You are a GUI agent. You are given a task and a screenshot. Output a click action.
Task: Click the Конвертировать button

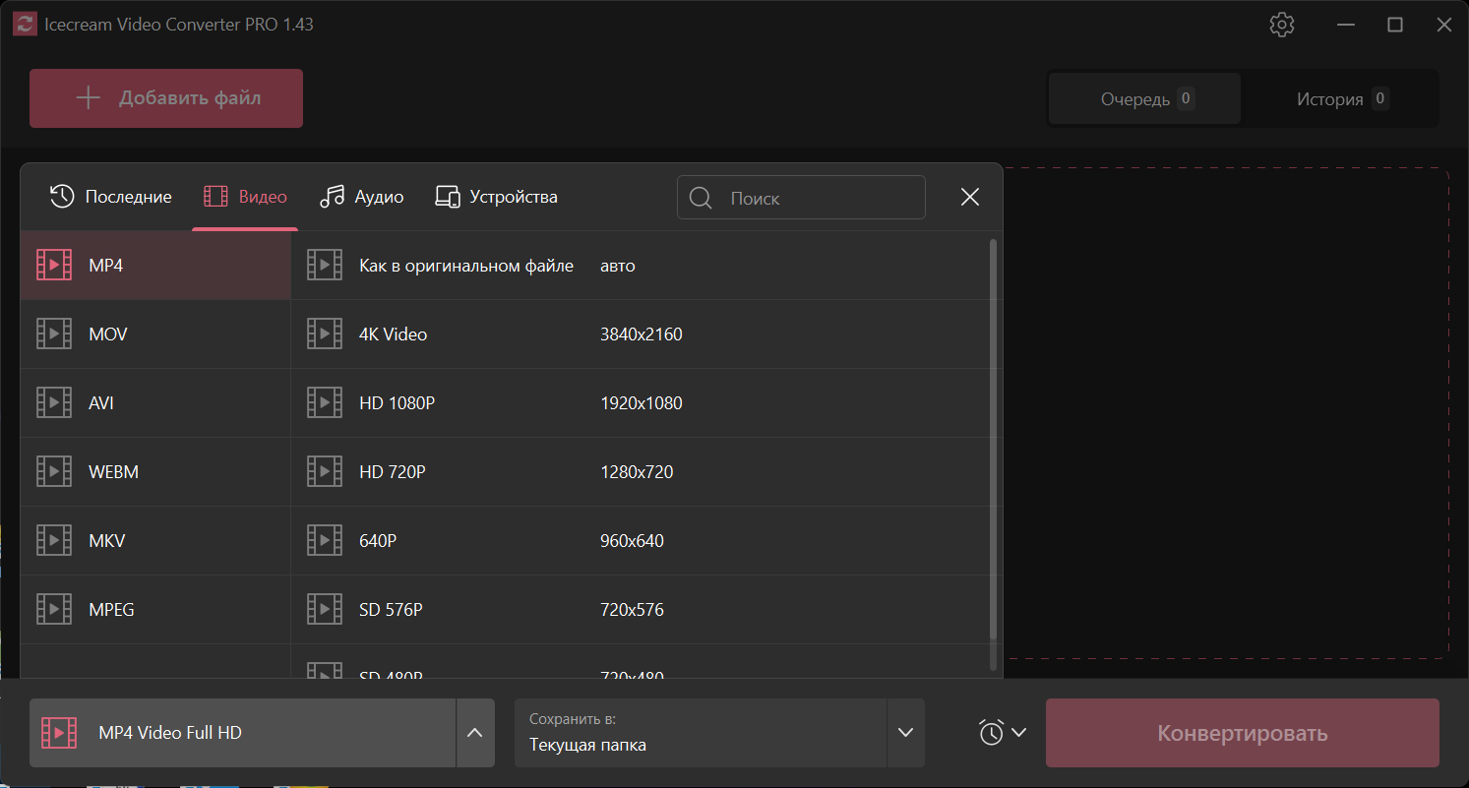pos(1242,733)
